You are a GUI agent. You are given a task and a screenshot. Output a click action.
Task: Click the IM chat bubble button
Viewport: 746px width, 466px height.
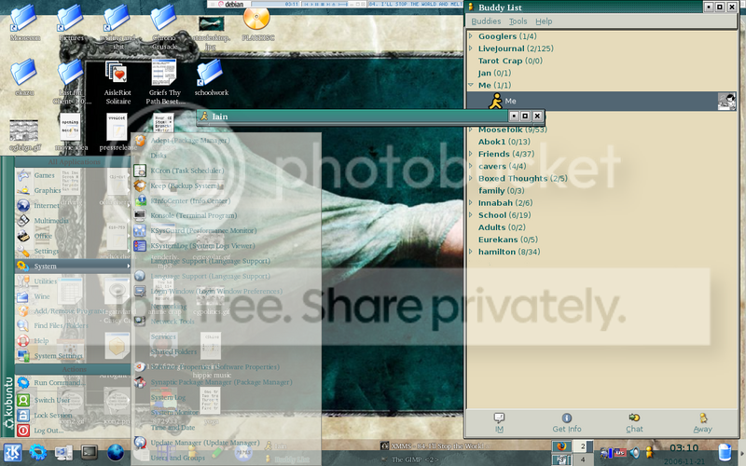click(x=499, y=422)
